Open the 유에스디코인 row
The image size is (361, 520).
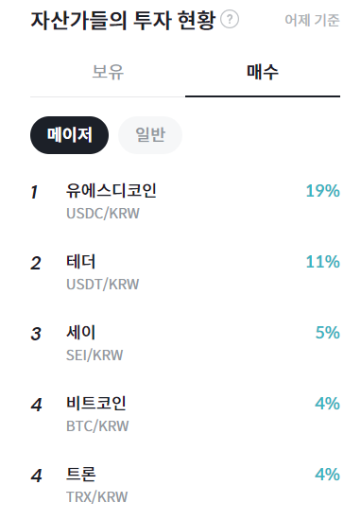[x=185, y=201]
